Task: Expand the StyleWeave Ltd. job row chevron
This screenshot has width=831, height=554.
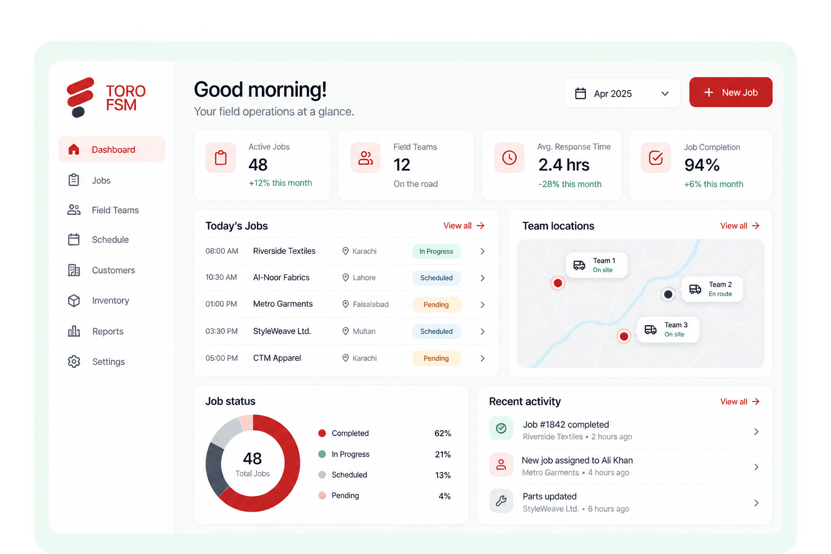Action: (x=483, y=332)
